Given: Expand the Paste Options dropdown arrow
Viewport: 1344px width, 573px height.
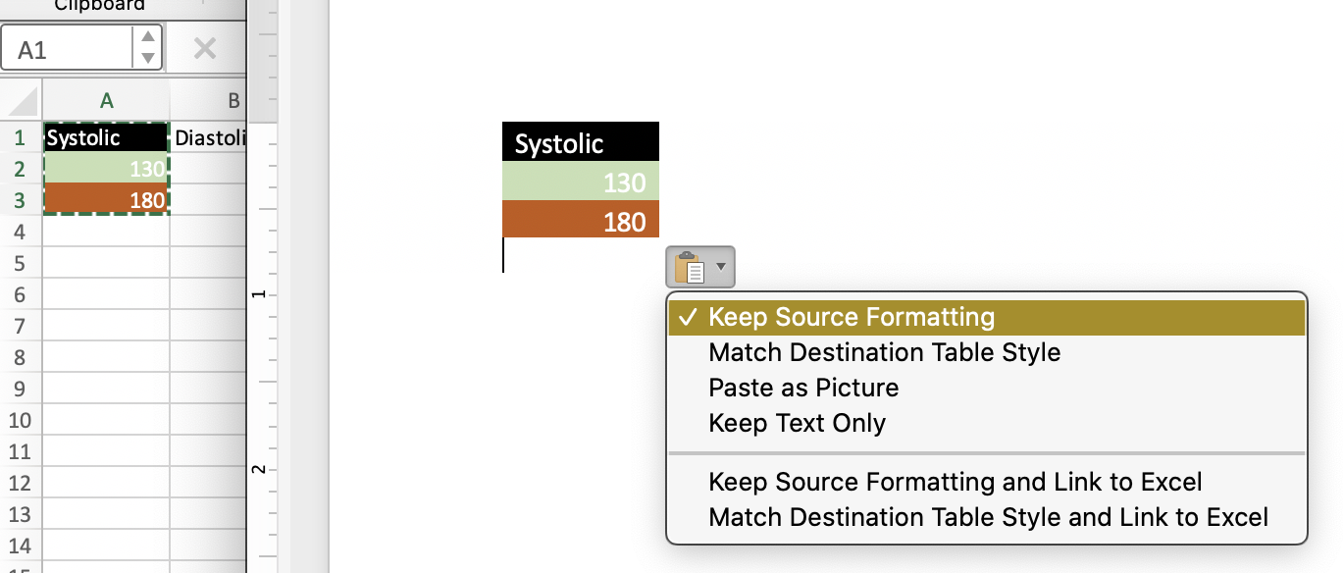Looking at the screenshot, I should pyautogui.click(x=721, y=267).
